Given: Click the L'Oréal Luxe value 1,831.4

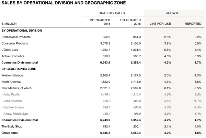Looking at the screenshot, I should (136, 50).
